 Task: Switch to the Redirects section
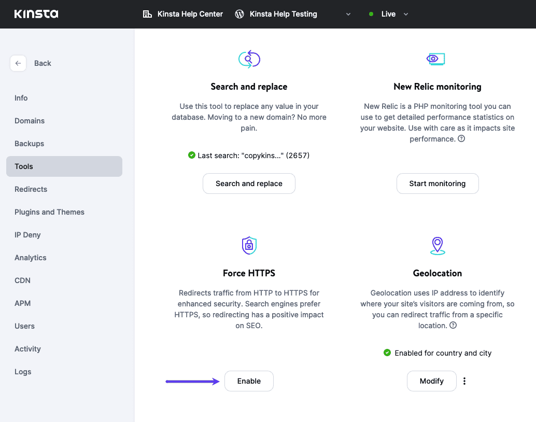[x=31, y=189]
